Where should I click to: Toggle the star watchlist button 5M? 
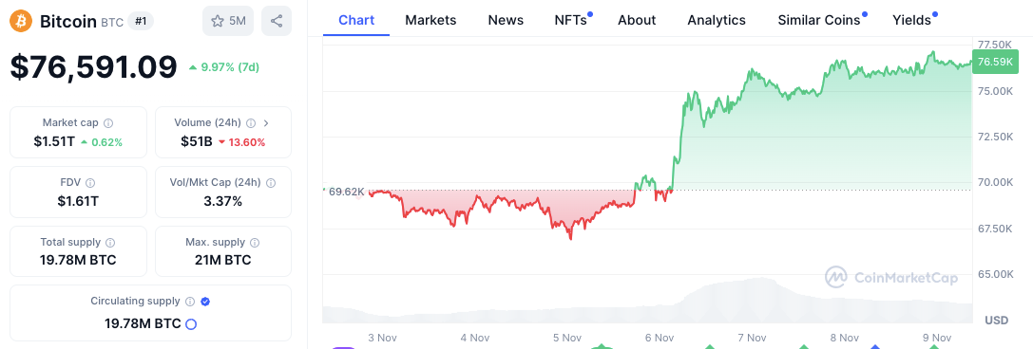coord(228,21)
